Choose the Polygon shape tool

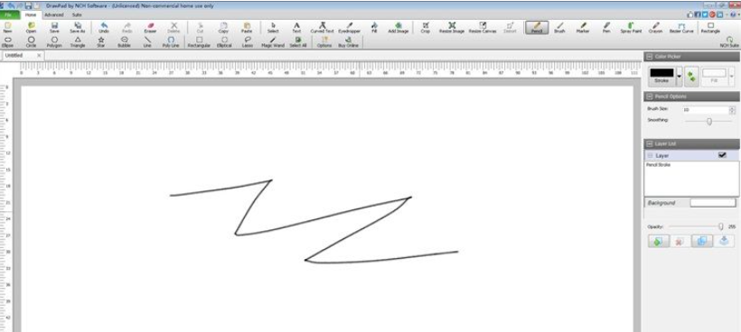point(54,42)
